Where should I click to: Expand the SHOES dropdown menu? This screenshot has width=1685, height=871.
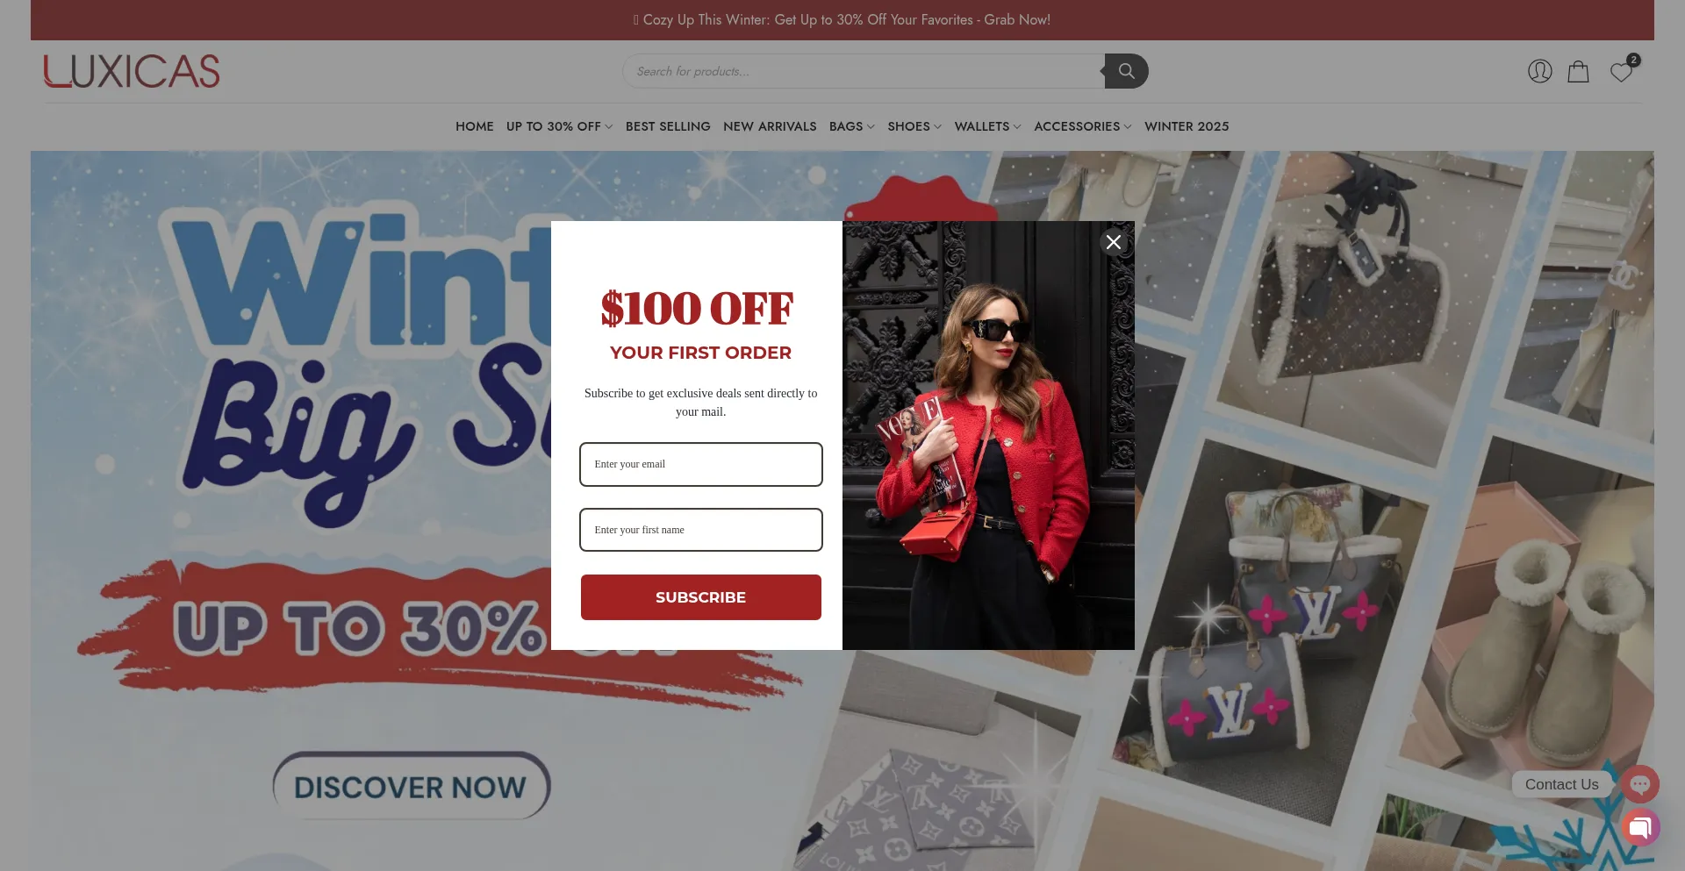[x=914, y=126]
